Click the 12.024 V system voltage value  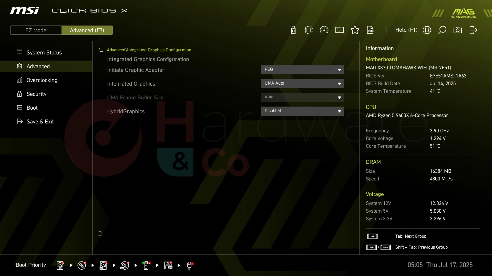click(x=439, y=203)
